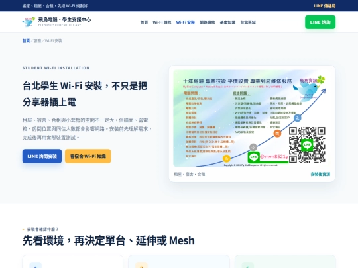Click the @mvn8521y LINE ID text

tap(274, 157)
